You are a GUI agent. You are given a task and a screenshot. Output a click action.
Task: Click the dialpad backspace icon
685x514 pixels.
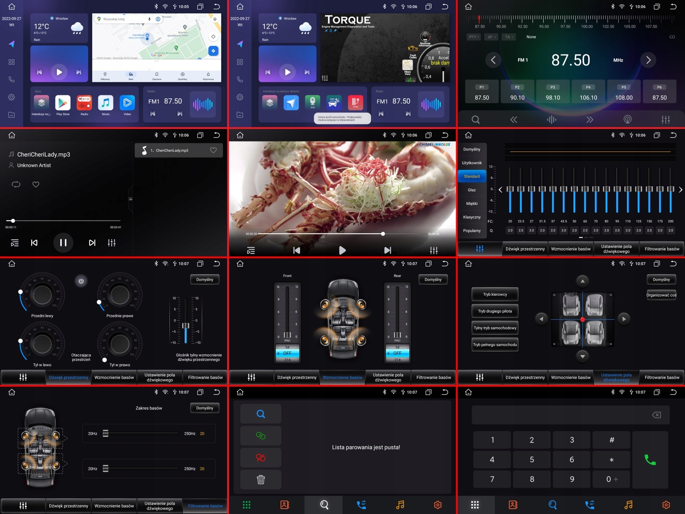point(656,415)
